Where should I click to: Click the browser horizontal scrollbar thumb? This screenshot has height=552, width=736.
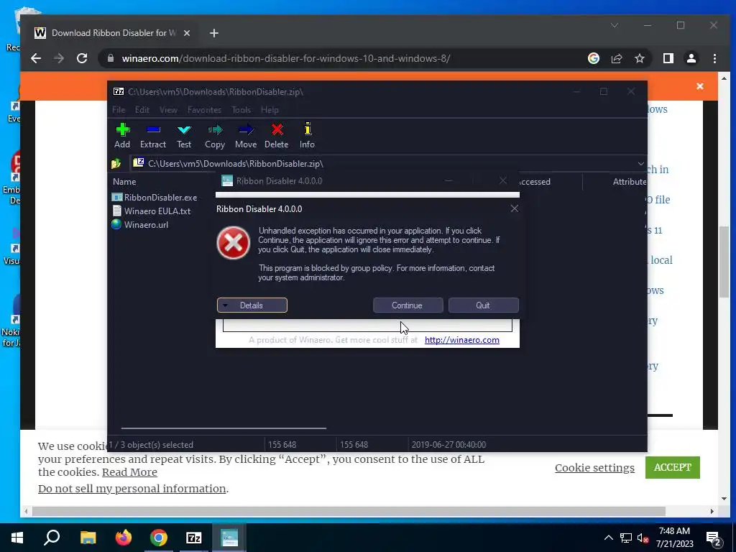click(349, 511)
